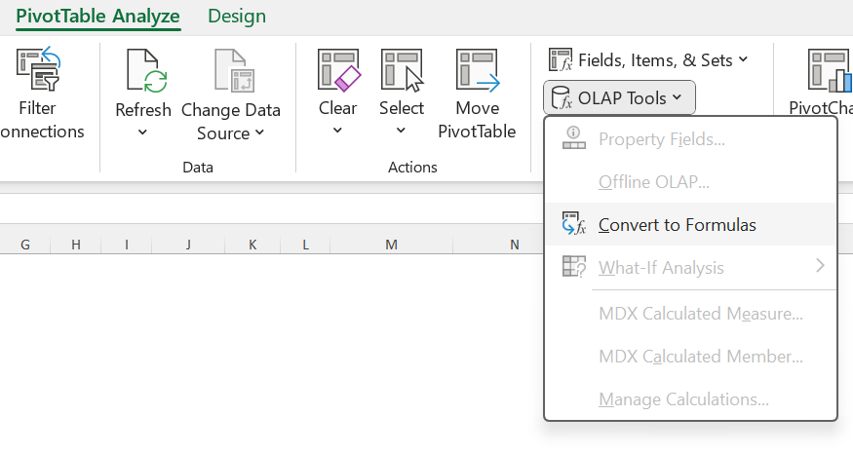This screenshot has width=853, height=454.
Task: Choose Manage Calculations... menu entry
Action: 690,399
